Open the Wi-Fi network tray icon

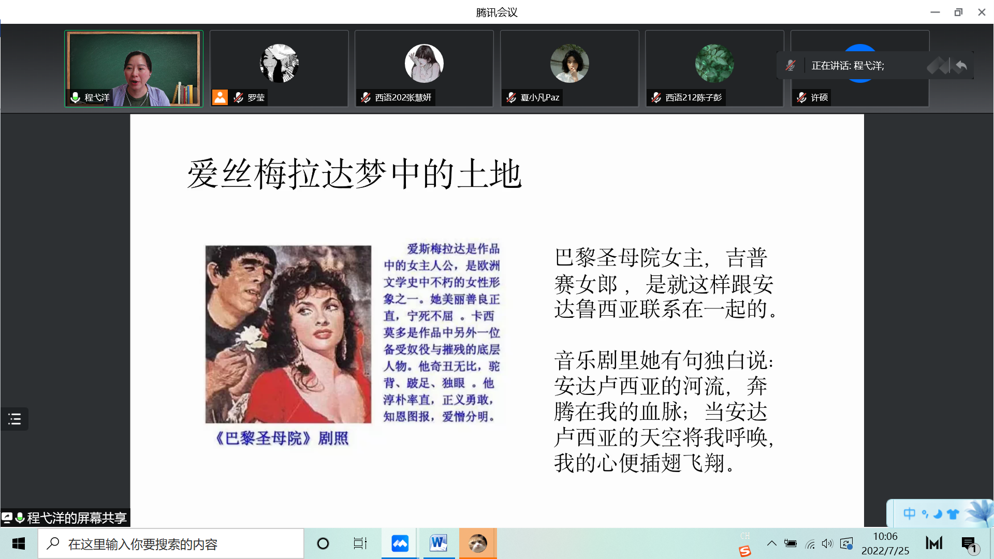810,544
